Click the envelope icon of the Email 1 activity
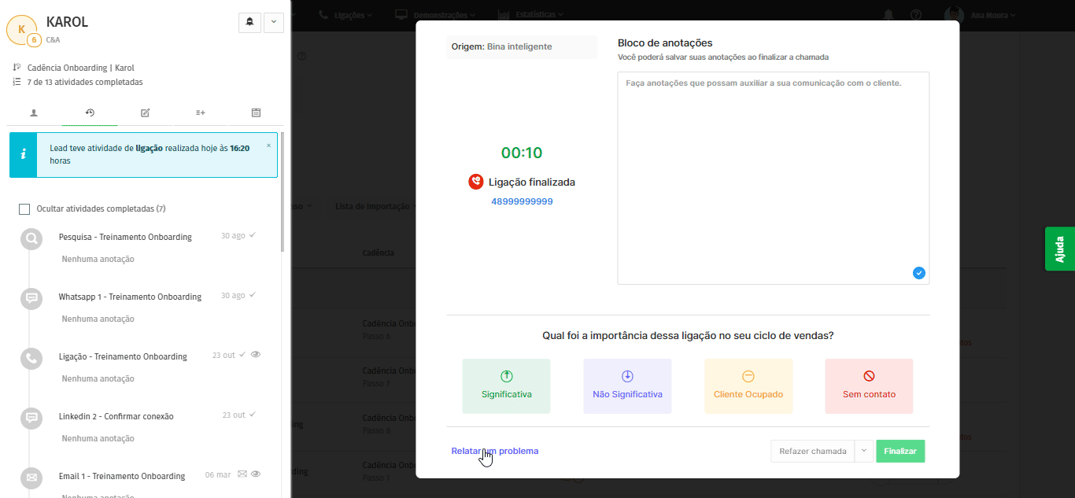 click(31, 478)
